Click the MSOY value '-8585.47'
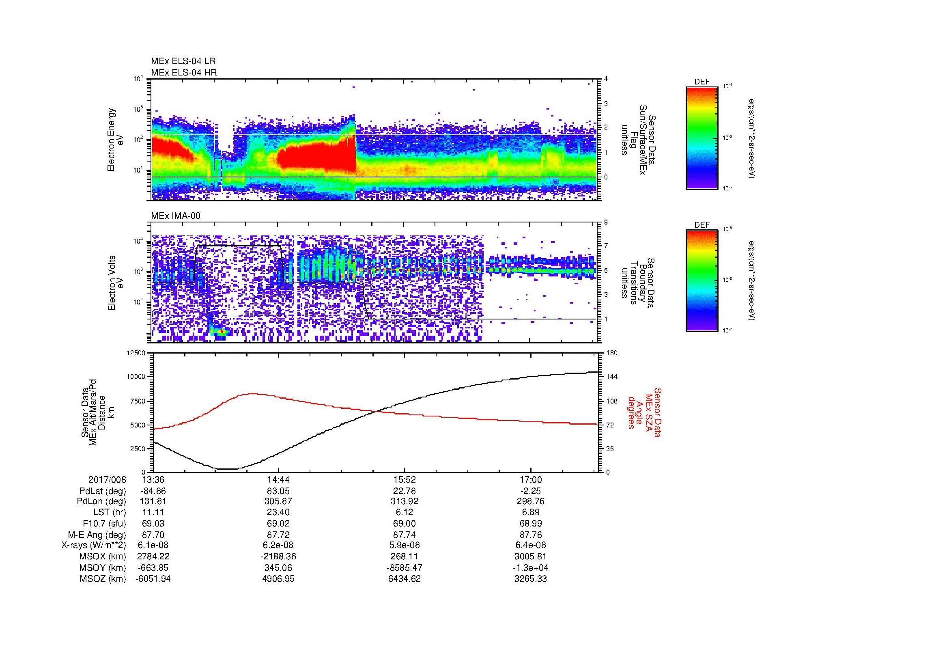The width and height of the screenshot is (949, 671). (x=405, y=567)
